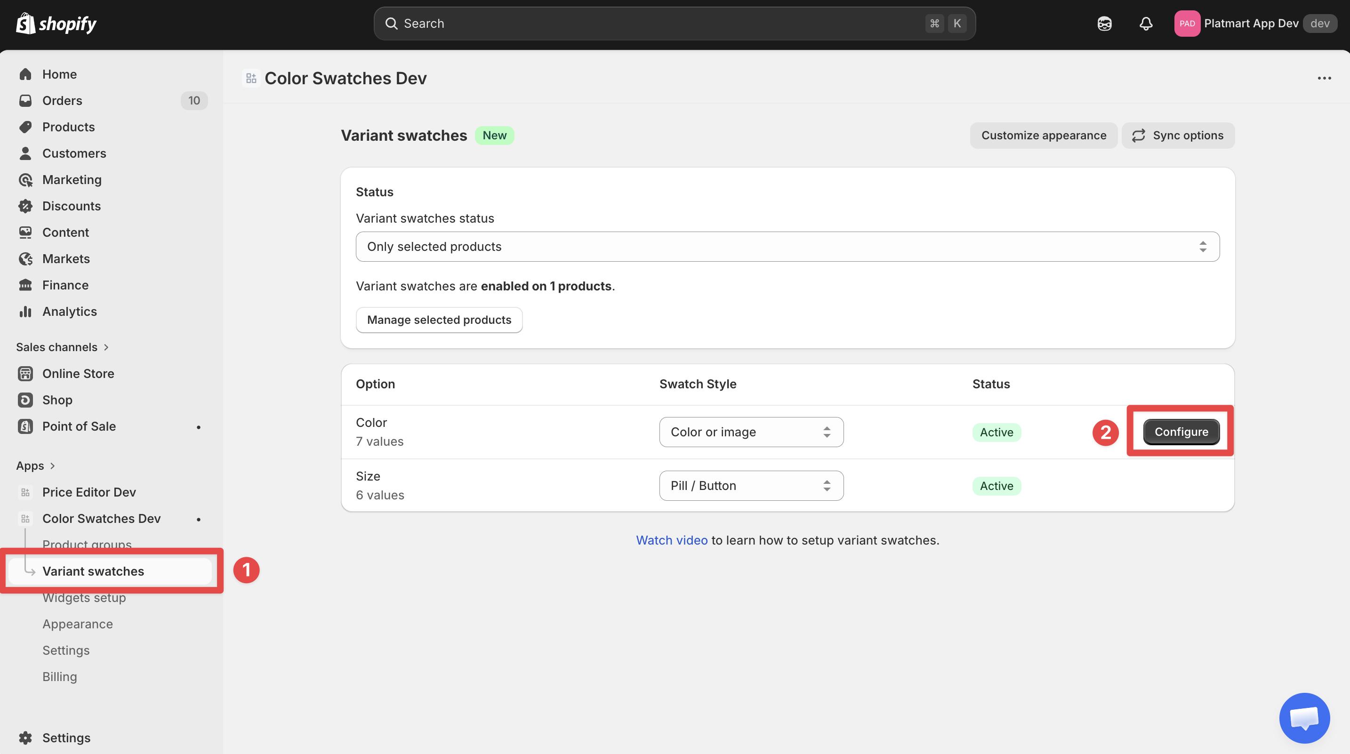
Task: Open Size swatch style Pill / Button dropdown
Action: click(x=750, y=485)
